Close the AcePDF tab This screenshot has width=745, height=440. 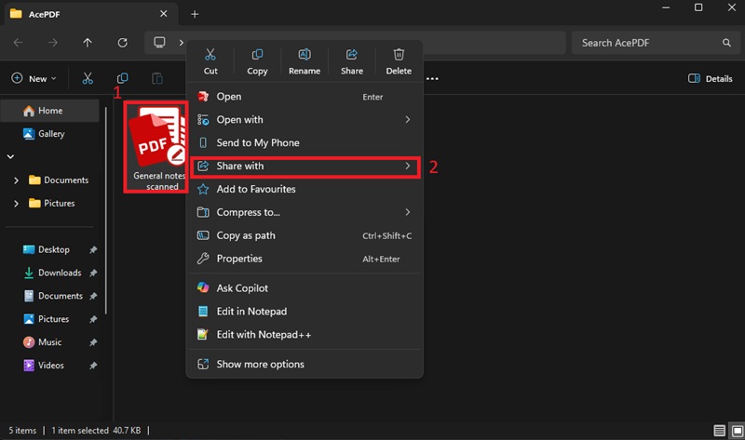tap(164, 14)
